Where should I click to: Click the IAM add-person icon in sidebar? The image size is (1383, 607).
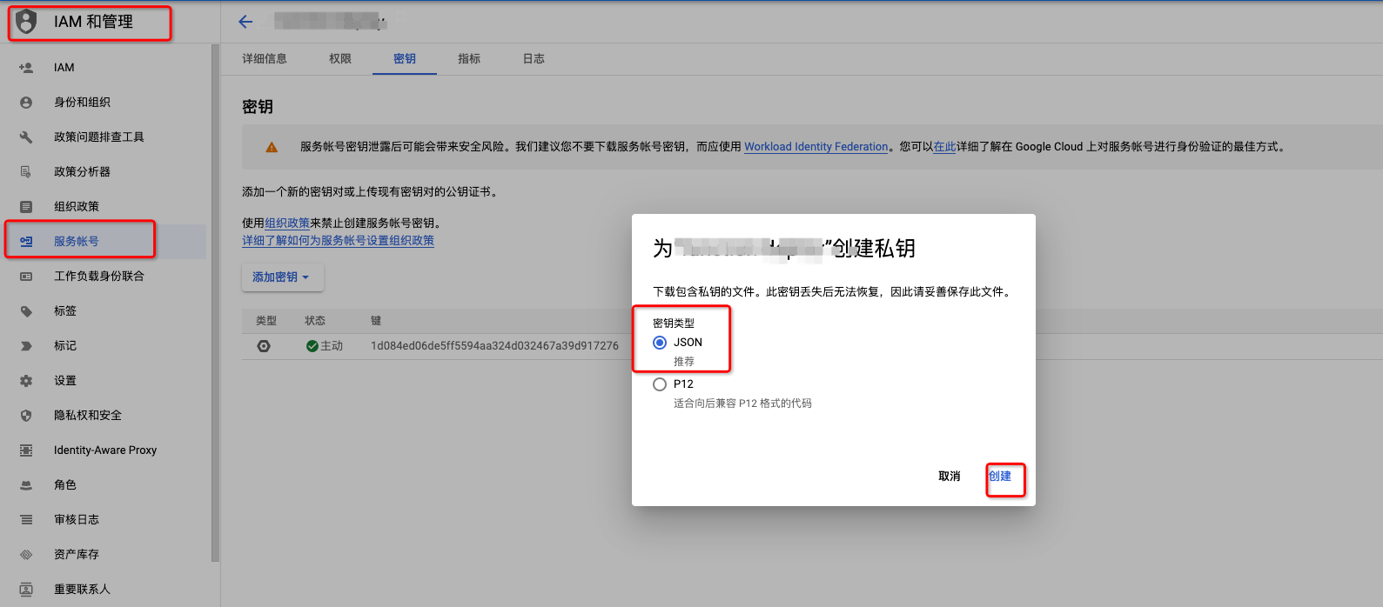26,67
